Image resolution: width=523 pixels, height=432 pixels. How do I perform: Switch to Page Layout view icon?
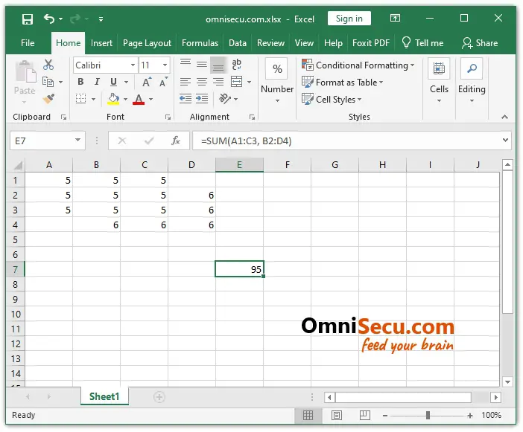coord(337,415)
